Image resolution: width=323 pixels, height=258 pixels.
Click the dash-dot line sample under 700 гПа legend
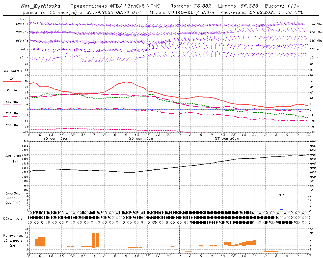(12, 116)
